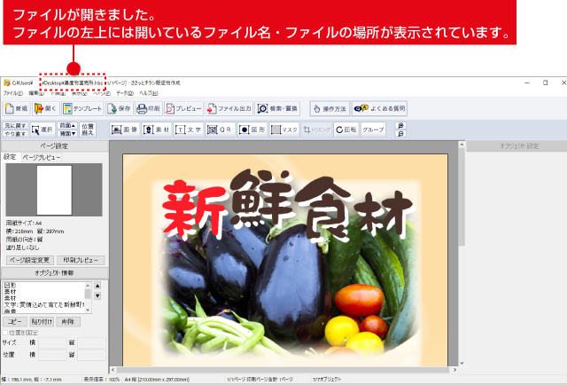Open 検索・置換 search and replace

[277, 108]
